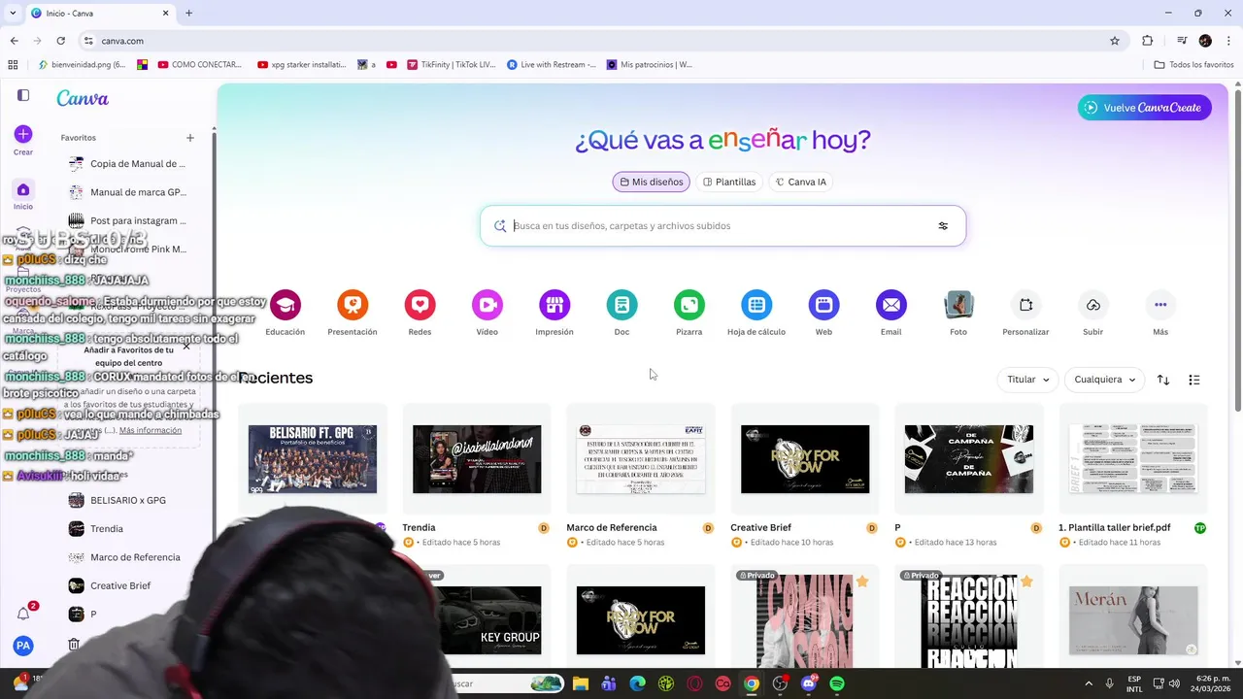Click the Vuelve Canva Create button
Viewport: 1243px width, 699px height.
click(x=1144, y=108)
